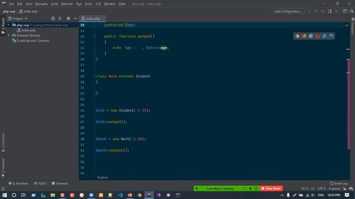The height and width of the screenshot is (199, 355).
Task: Click the inspection checkmark indicator in editor
Action: (x=347, y=25)
